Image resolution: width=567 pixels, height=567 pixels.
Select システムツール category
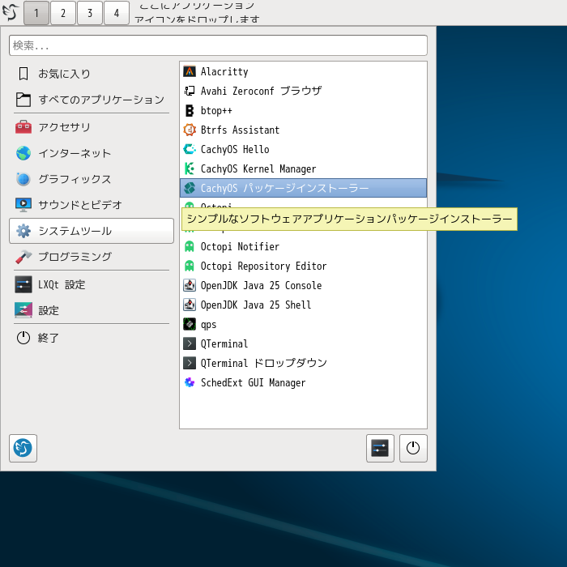point(92,231)
